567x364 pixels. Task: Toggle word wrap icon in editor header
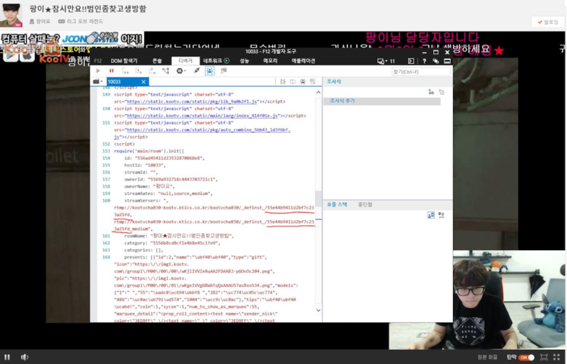[x=293, y=82]
